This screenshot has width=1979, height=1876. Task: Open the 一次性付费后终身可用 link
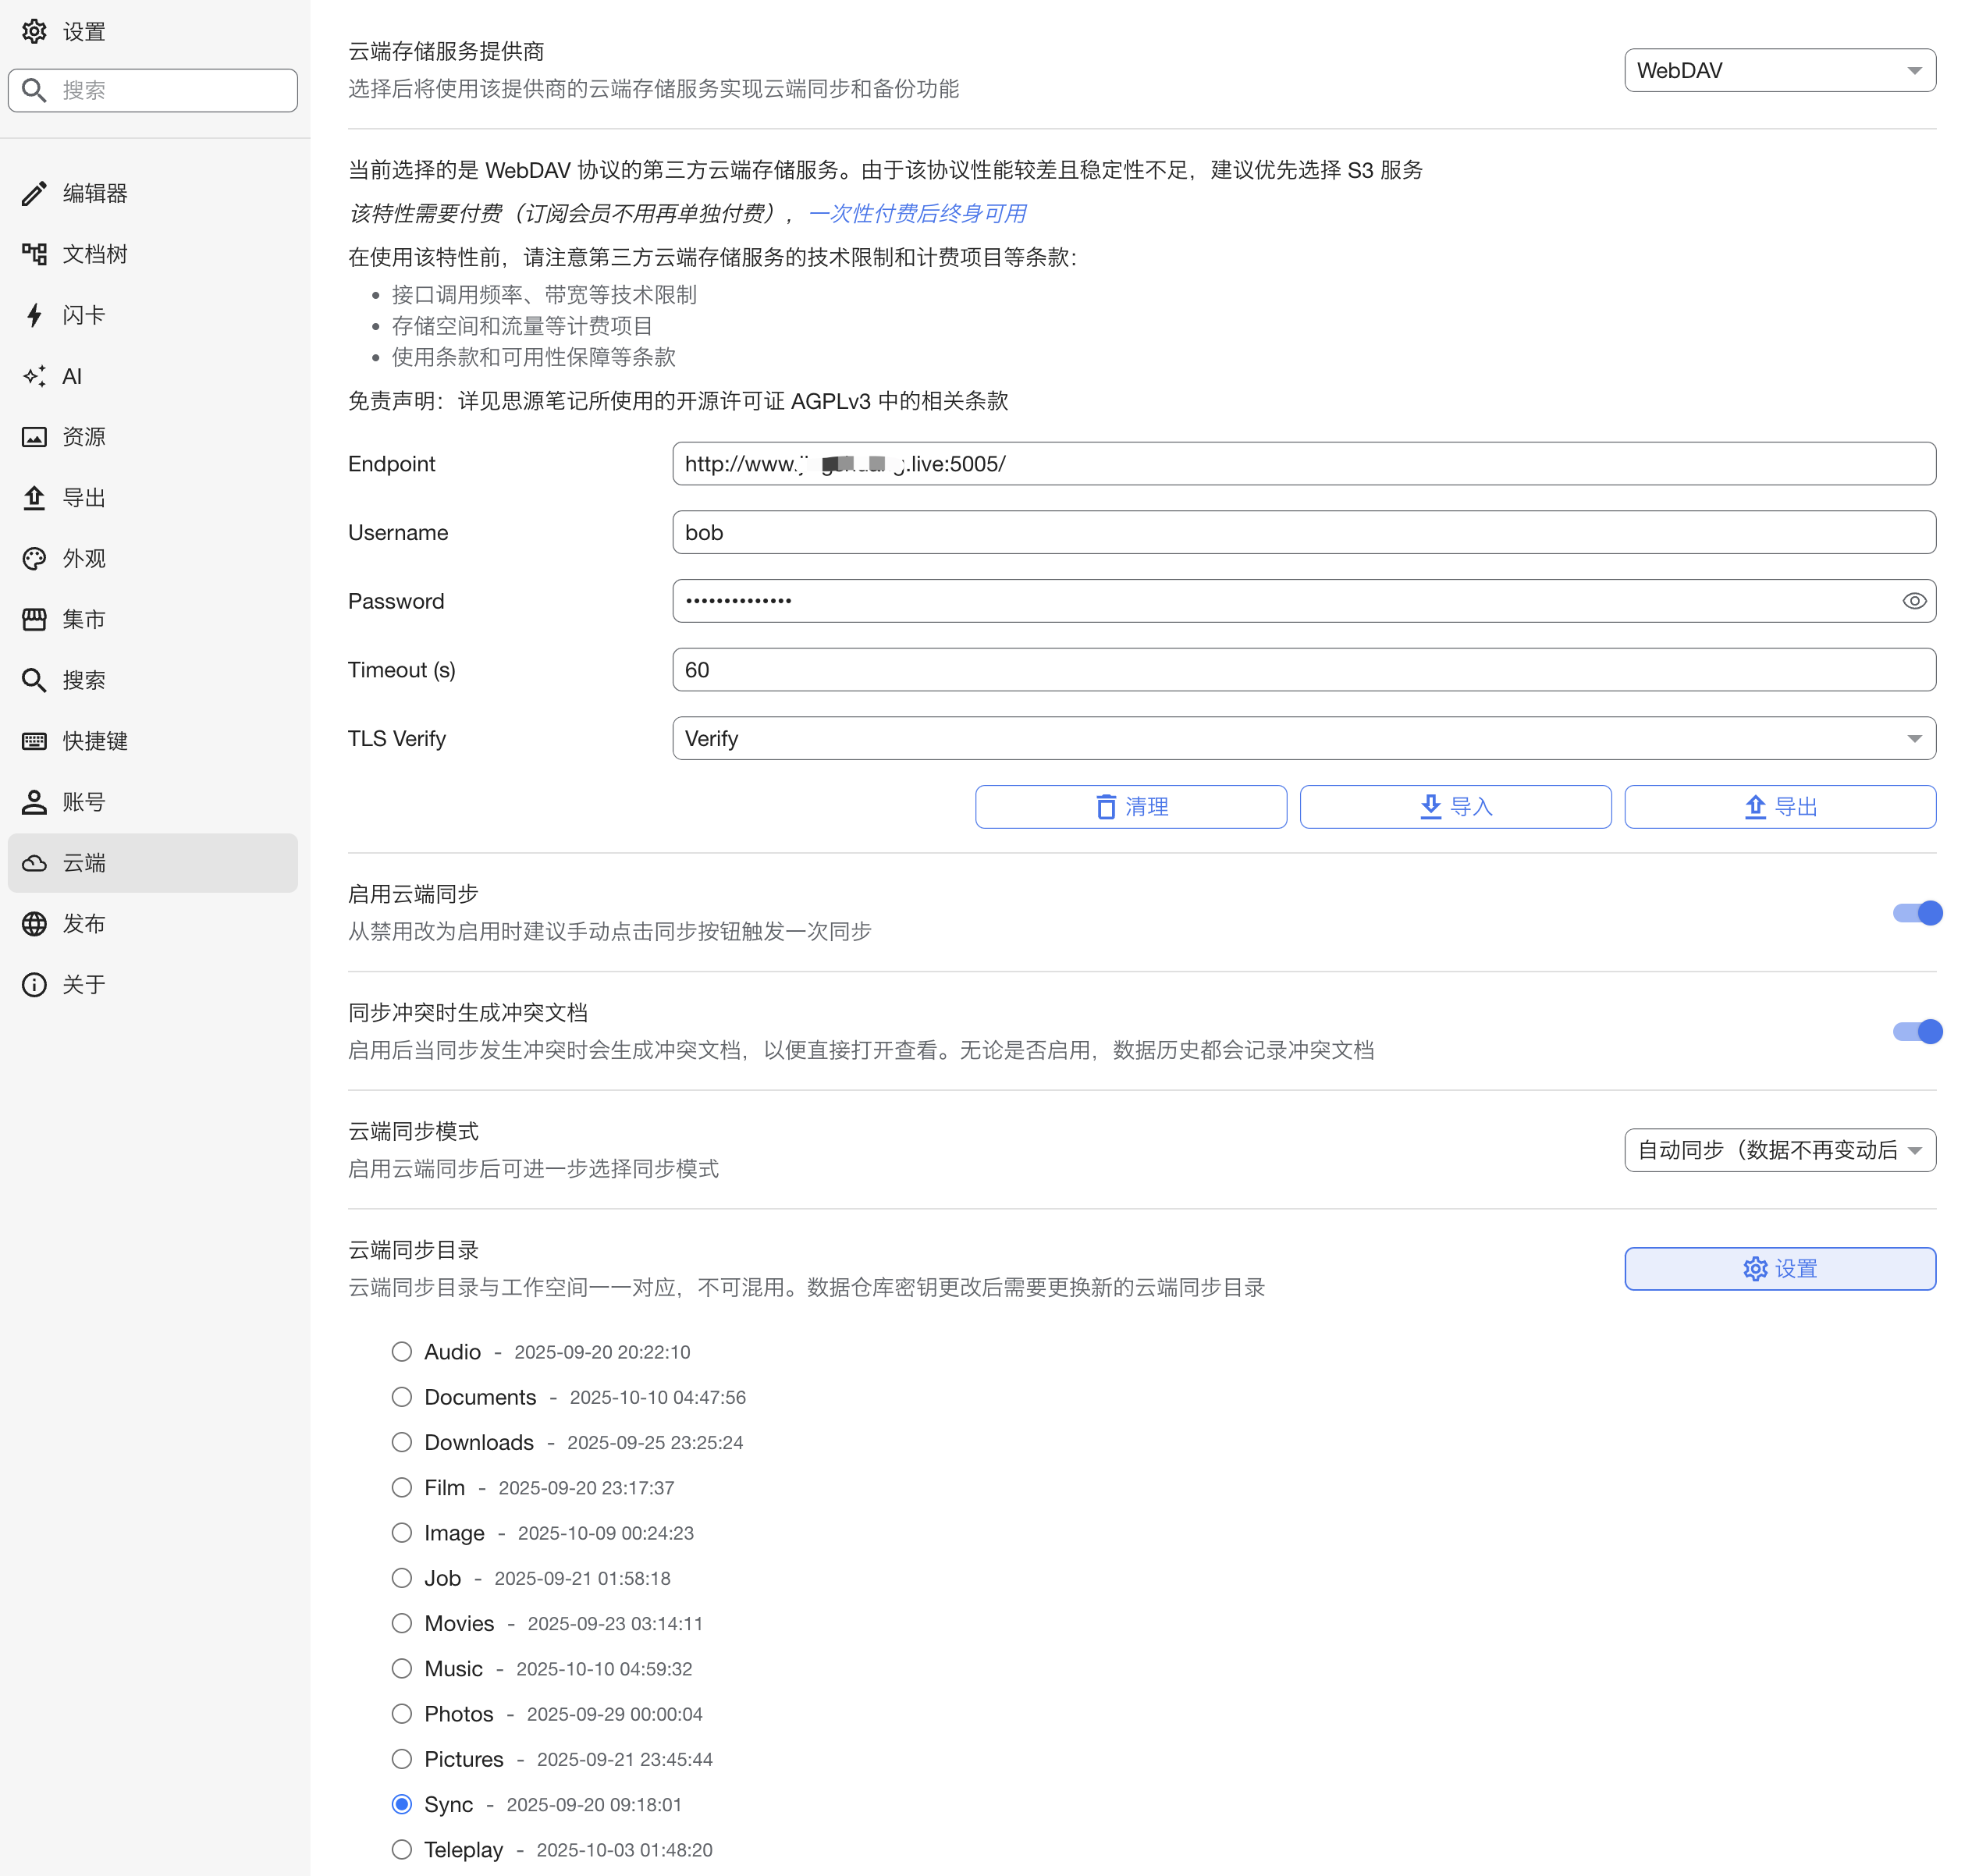pyautogui.click(x=917, y=213)
